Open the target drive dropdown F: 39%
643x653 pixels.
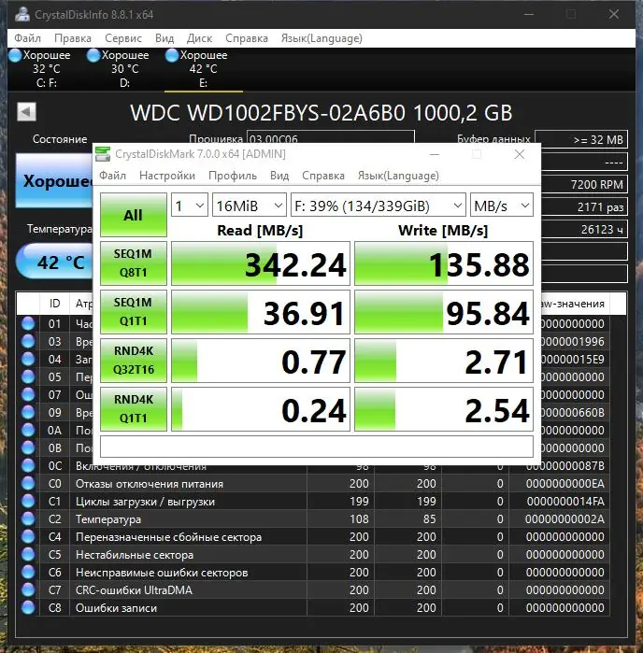coord(378,206)
